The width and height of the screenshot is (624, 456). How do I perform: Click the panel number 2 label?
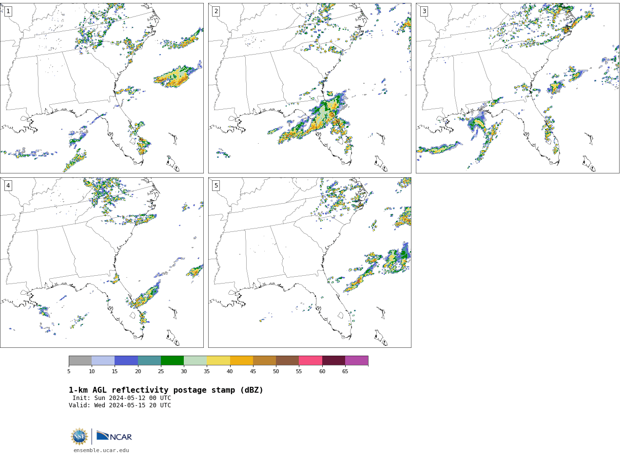(216, 11)
